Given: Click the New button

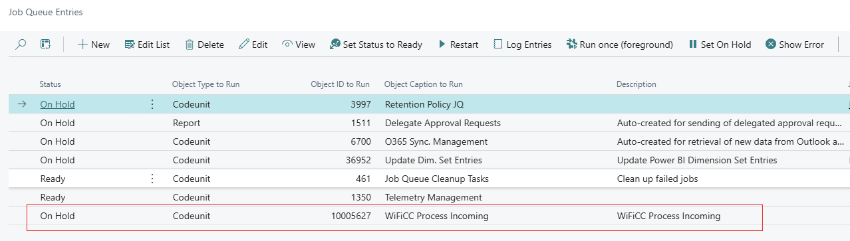Looking at the screenshot, I should (94, 44).
